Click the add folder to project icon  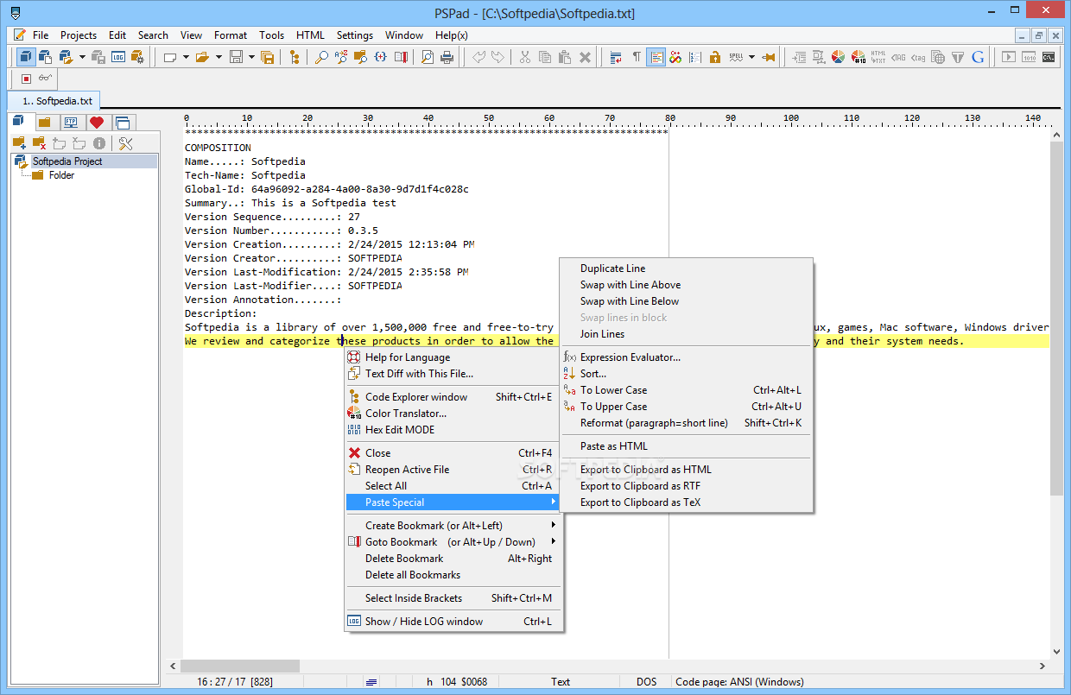tap(18, 143)
